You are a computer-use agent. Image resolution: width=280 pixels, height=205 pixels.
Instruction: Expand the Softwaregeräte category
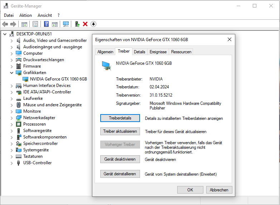click(11, 131)
